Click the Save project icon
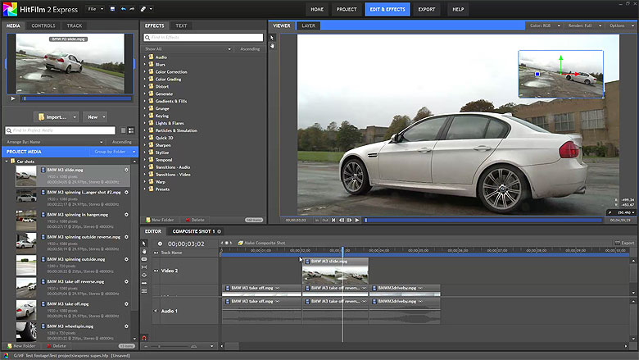The image size is (639, 360). click(111, 9)
